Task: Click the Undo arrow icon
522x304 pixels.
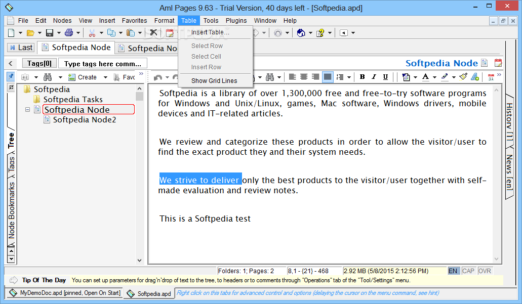Action: (158, 77)
